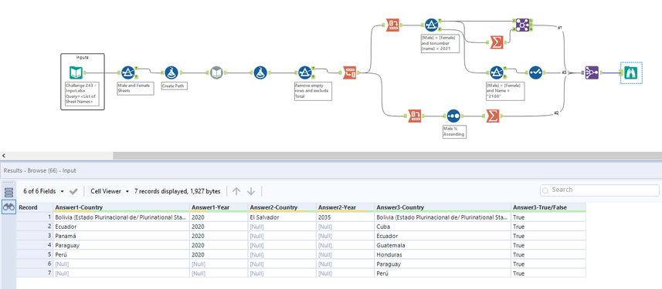
Task: Click the Answer1-Year column header
Action: coord(219,207)
